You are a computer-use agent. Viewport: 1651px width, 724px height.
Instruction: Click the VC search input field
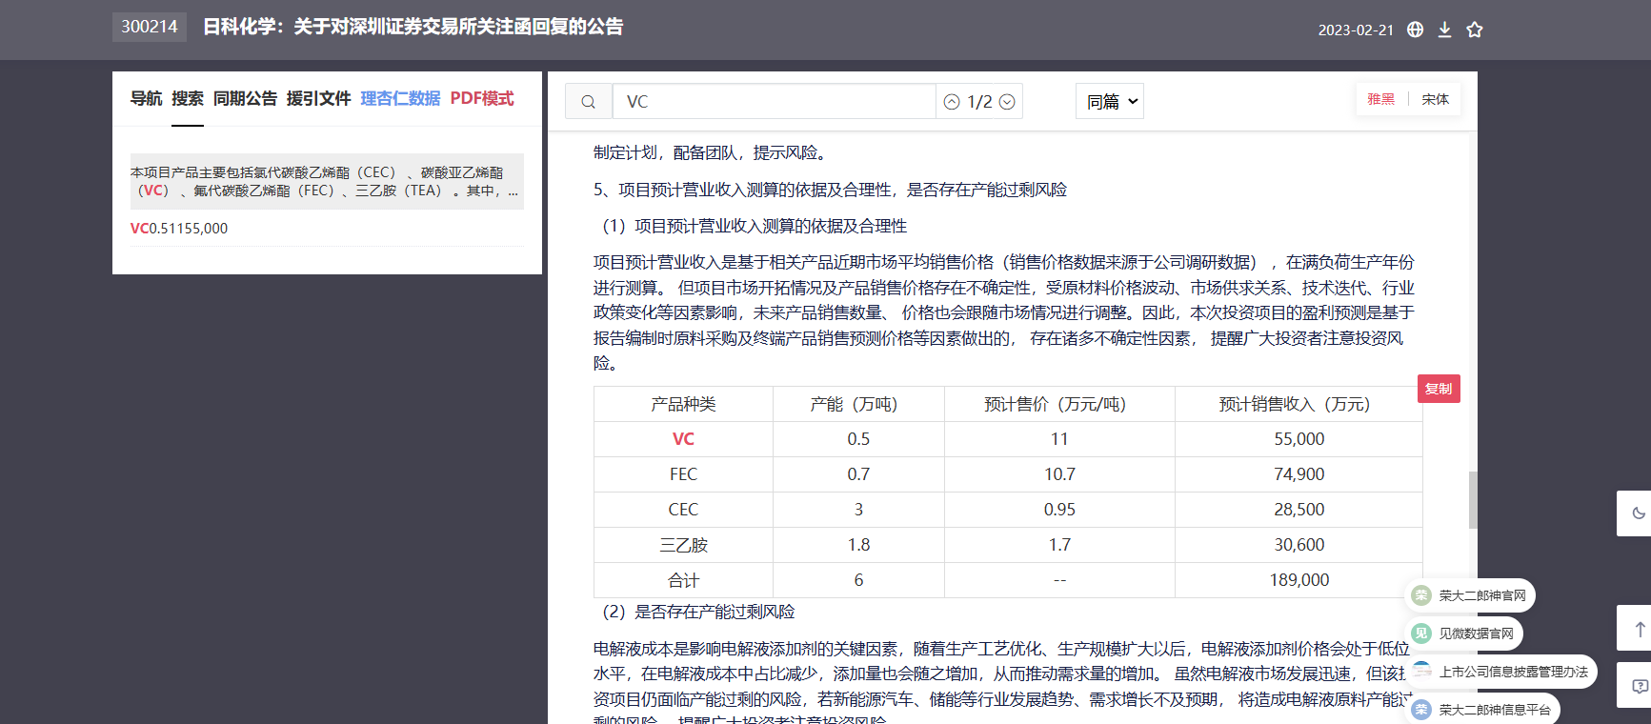click(x=774, y=102)
